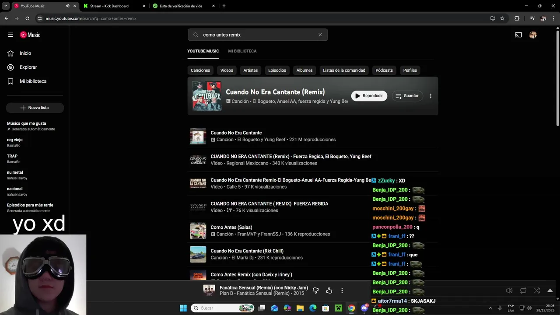Open install app icon in address bar
The image size is (560, 315).
(x=493, y=18)
